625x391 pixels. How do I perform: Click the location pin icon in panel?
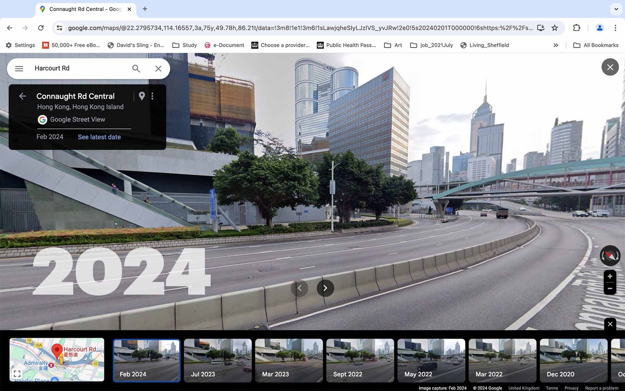point(142,96)
